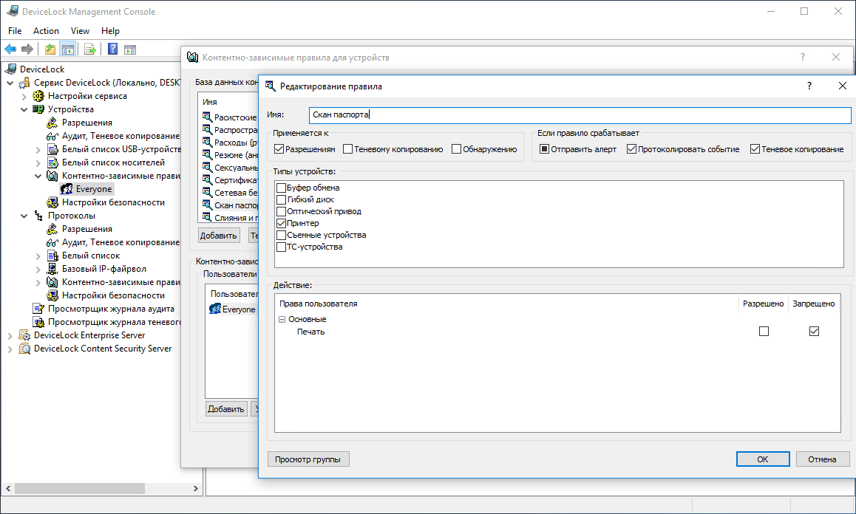The image size is (856, 514).
Task: Collapse the Основные rights group
Action: pyautogui.click(x=282, y=319)
